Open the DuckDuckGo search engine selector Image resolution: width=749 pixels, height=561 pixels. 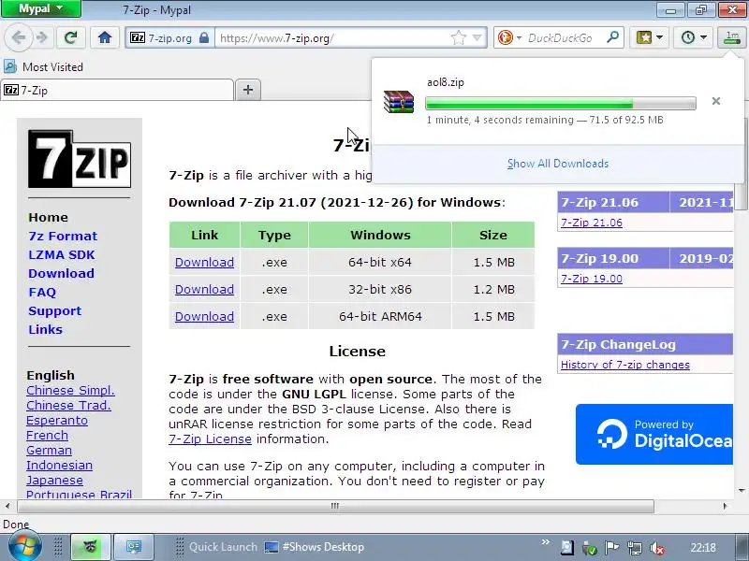click(509, 37)
